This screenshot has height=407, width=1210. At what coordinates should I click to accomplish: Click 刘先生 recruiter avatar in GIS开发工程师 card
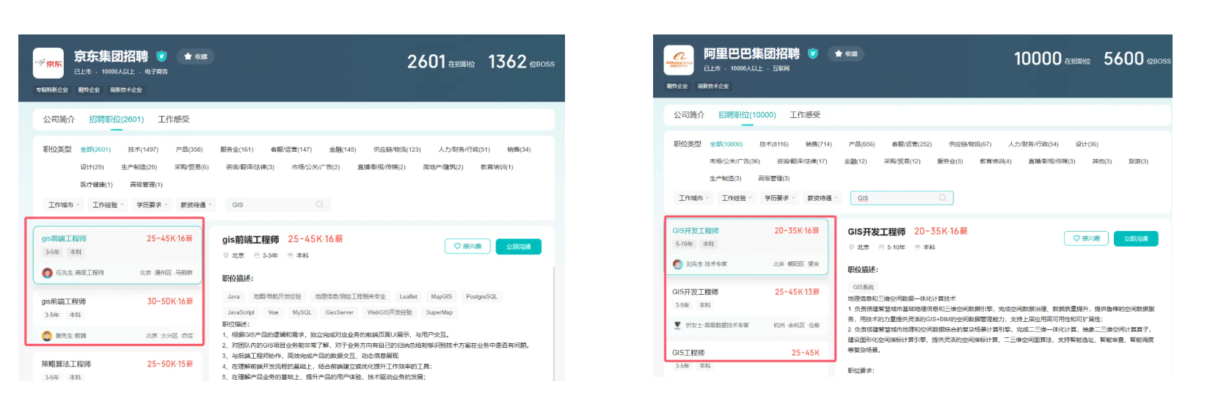point(678,264)
